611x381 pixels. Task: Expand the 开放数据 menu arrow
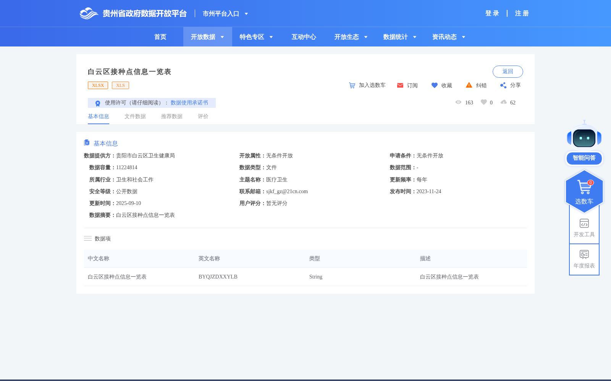(x=222, y=37)
